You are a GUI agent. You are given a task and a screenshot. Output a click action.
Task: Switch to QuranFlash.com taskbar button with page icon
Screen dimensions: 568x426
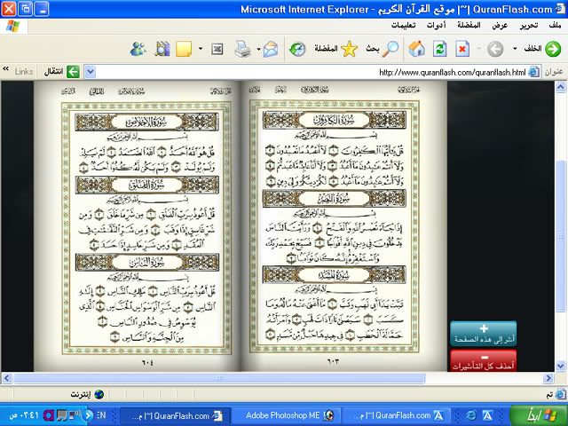[175, 415]
